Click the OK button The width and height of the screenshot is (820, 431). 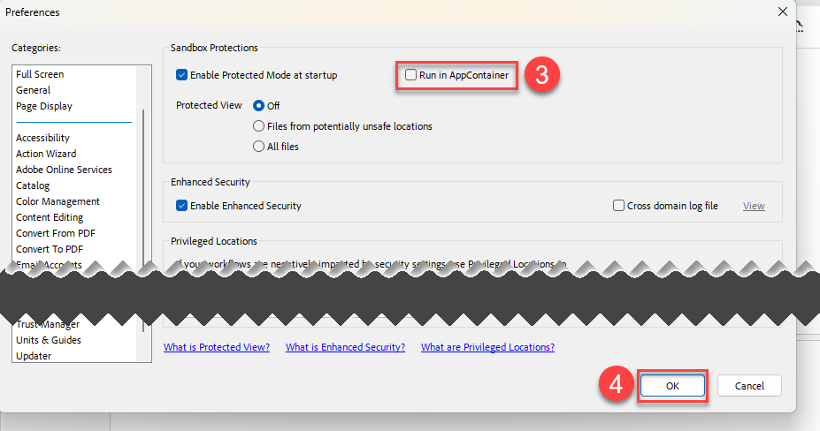click(x=672, y=386)
